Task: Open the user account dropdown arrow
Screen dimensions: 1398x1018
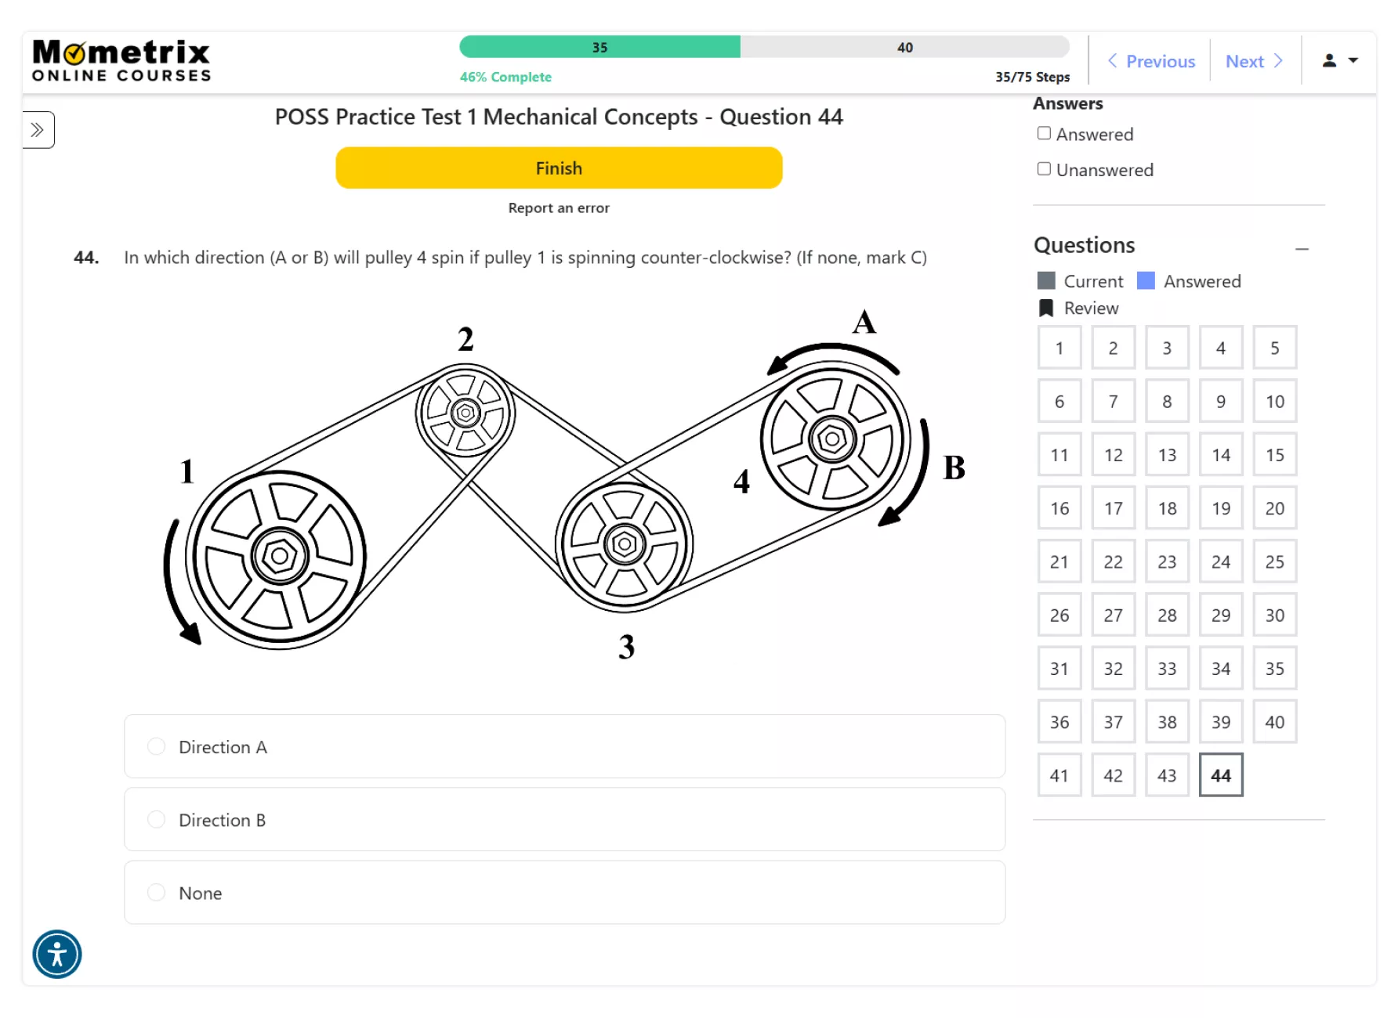Action: [x=1353, y=60]
